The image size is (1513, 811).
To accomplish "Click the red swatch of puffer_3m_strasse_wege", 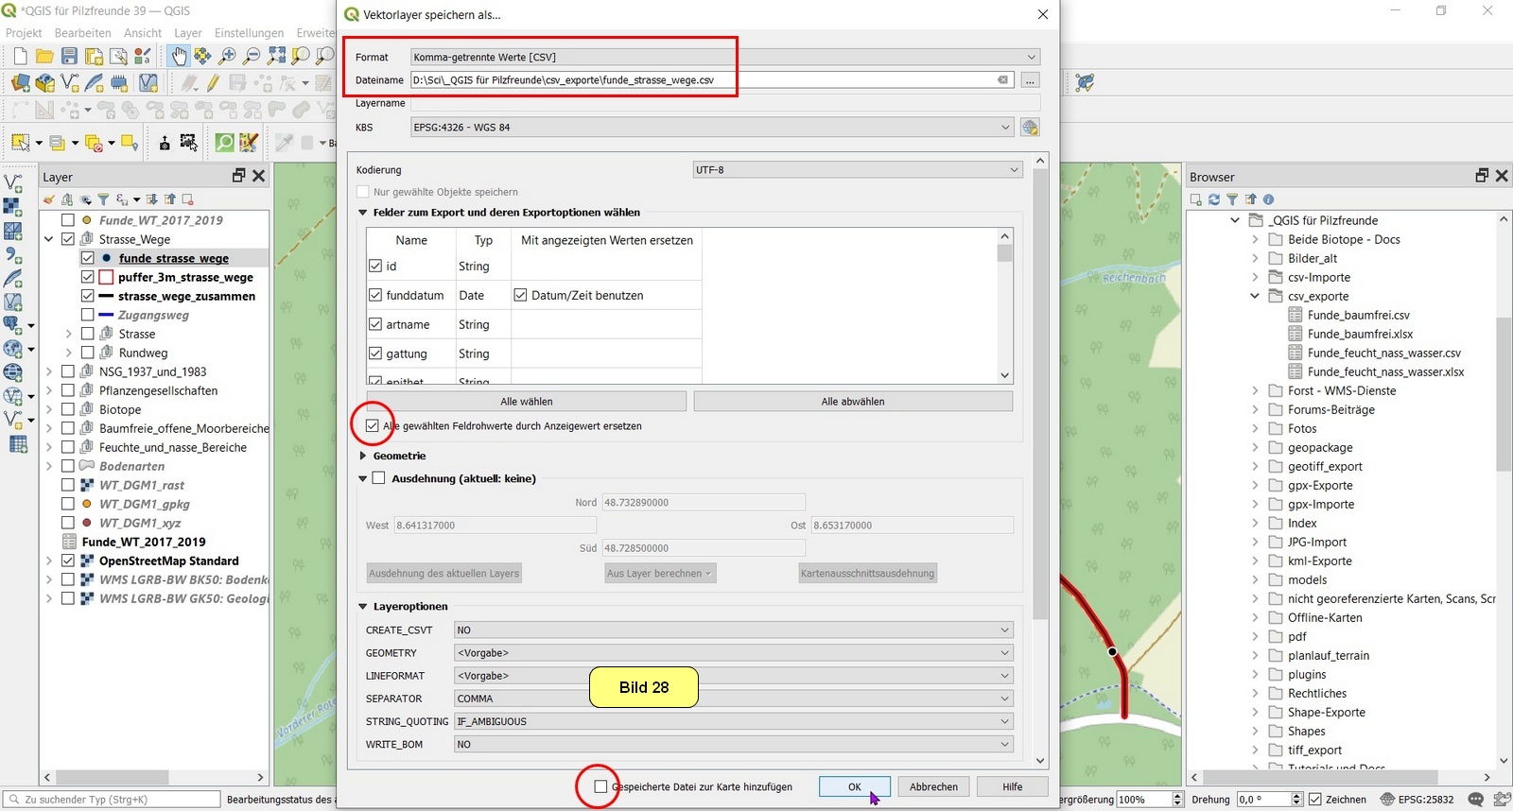I will [x=106, y=277].
